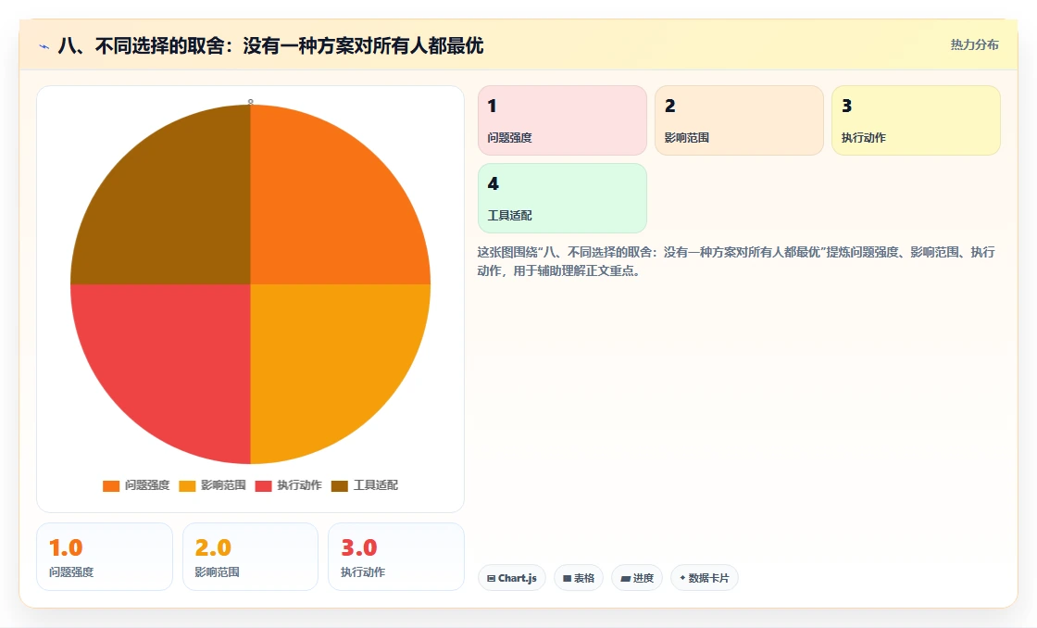Click the 3.0 执行动作 stat card

396,557
